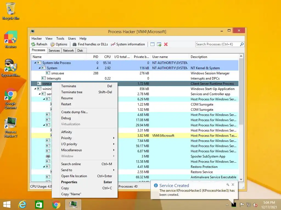Click the spooler printer process icon
This screenshot has height=210, width=281.
click(48, 156)
